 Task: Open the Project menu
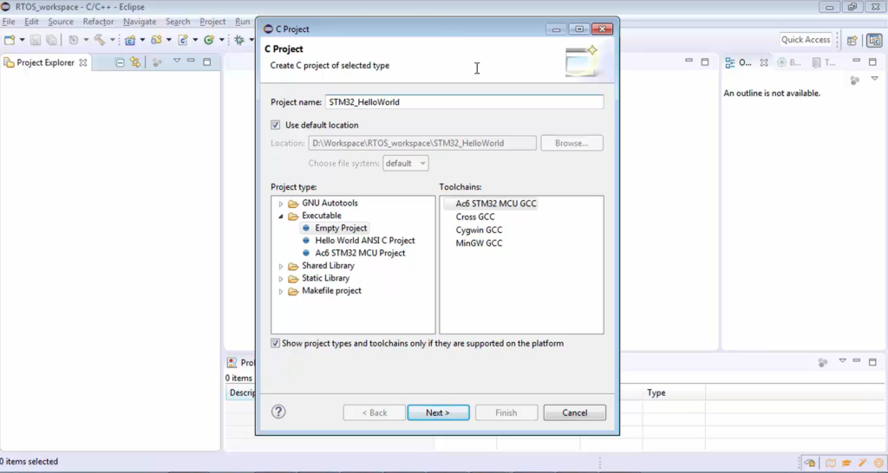(x=212, y=22)
